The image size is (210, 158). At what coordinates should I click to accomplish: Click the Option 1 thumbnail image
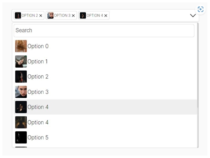(x=21, y=61)
